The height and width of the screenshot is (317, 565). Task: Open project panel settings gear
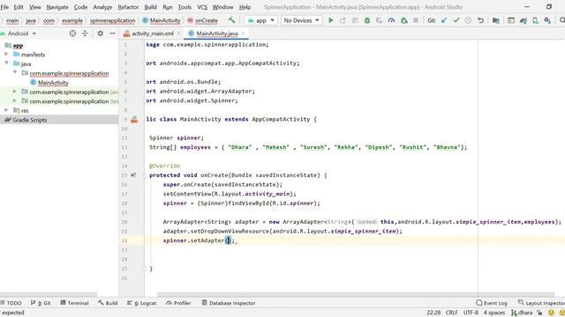100,33
